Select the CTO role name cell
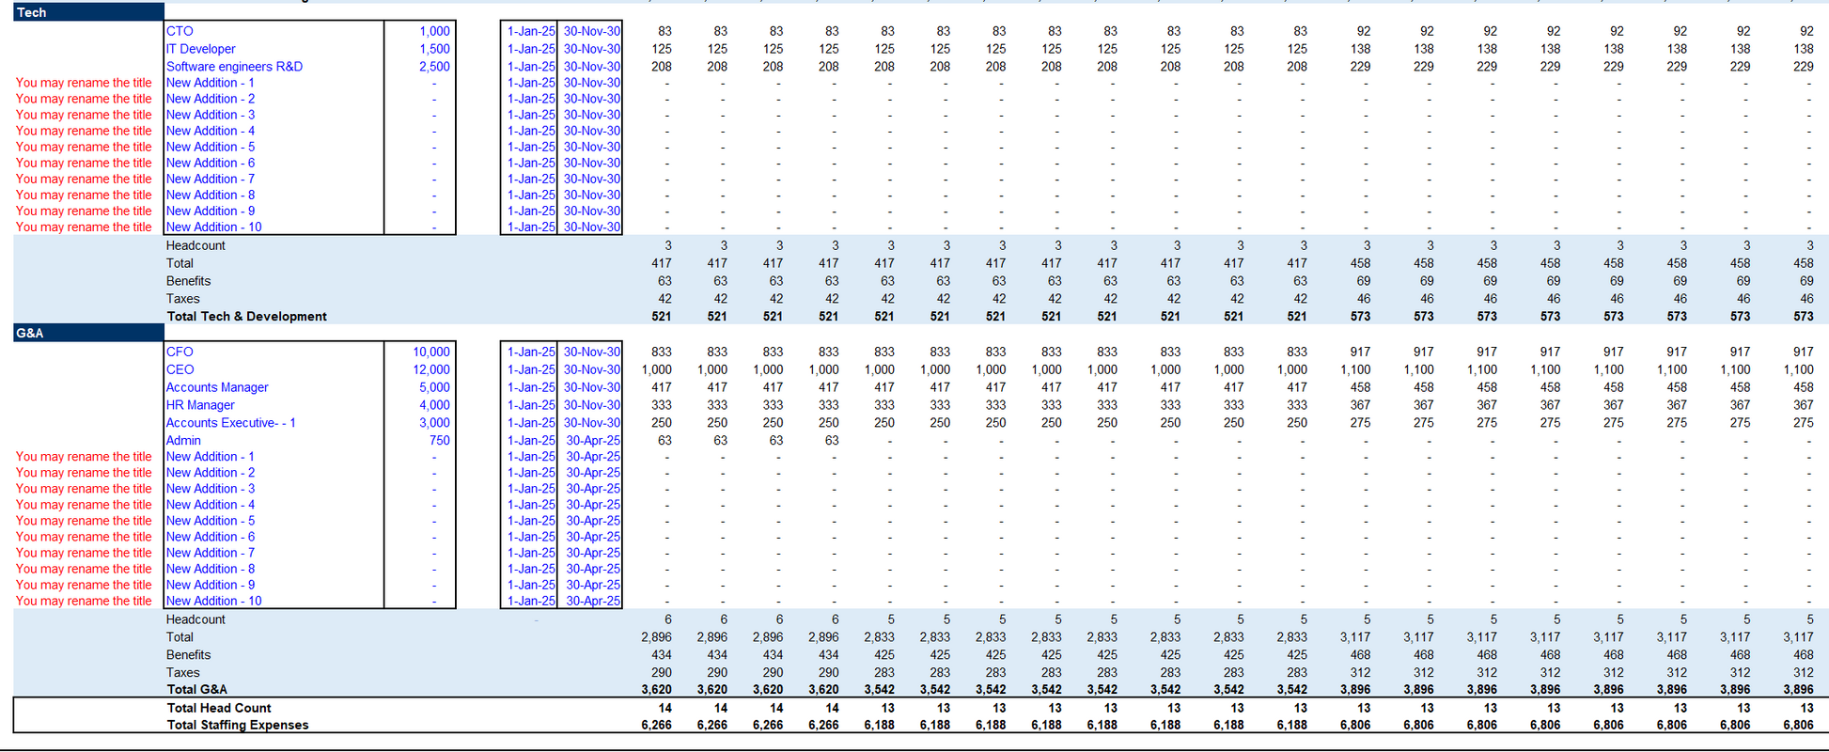Viewport: 1829px width, 752px height. click(180, 31)
